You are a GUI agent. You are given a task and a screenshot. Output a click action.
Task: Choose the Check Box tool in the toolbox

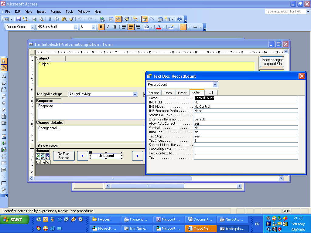(x=4, y=110)
